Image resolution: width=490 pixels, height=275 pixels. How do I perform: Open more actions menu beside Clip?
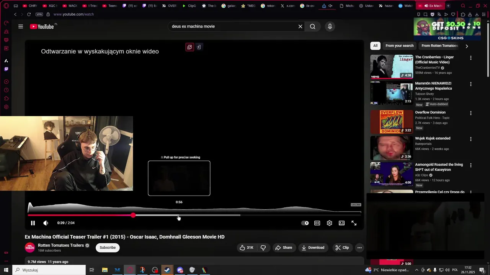click(x=359, y=247)
